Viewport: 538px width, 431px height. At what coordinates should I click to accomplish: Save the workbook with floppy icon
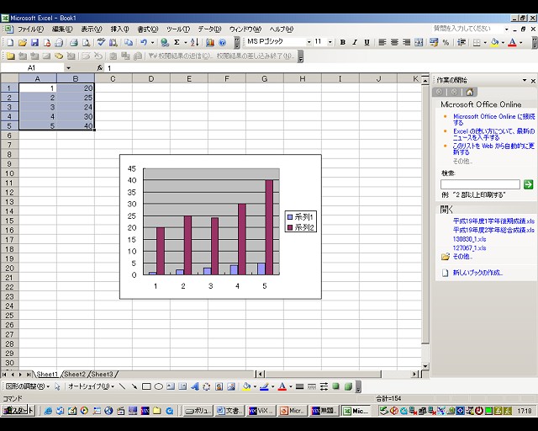[x=34, y=43]
